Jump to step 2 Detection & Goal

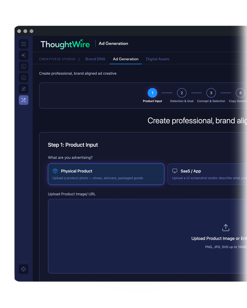point(182,93)
